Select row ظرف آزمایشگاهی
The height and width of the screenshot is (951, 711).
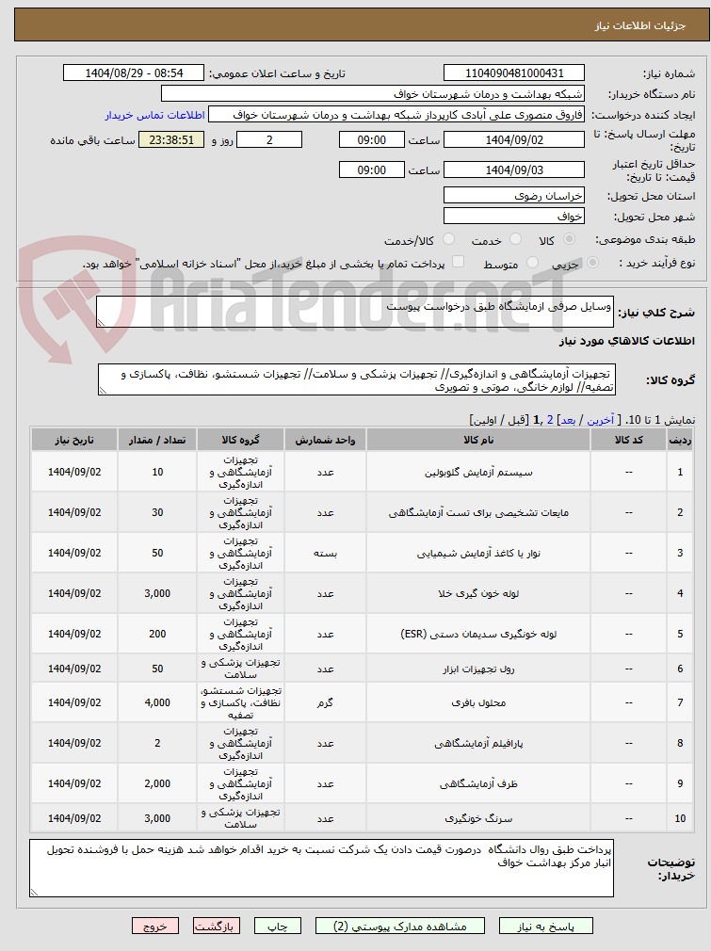[362, 783]
